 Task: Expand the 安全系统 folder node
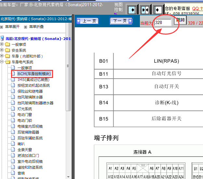tap(2, 50)
